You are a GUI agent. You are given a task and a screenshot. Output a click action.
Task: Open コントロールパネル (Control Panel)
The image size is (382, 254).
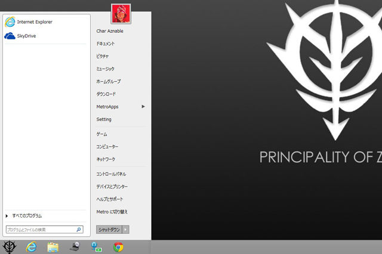(x=111, y=174)
